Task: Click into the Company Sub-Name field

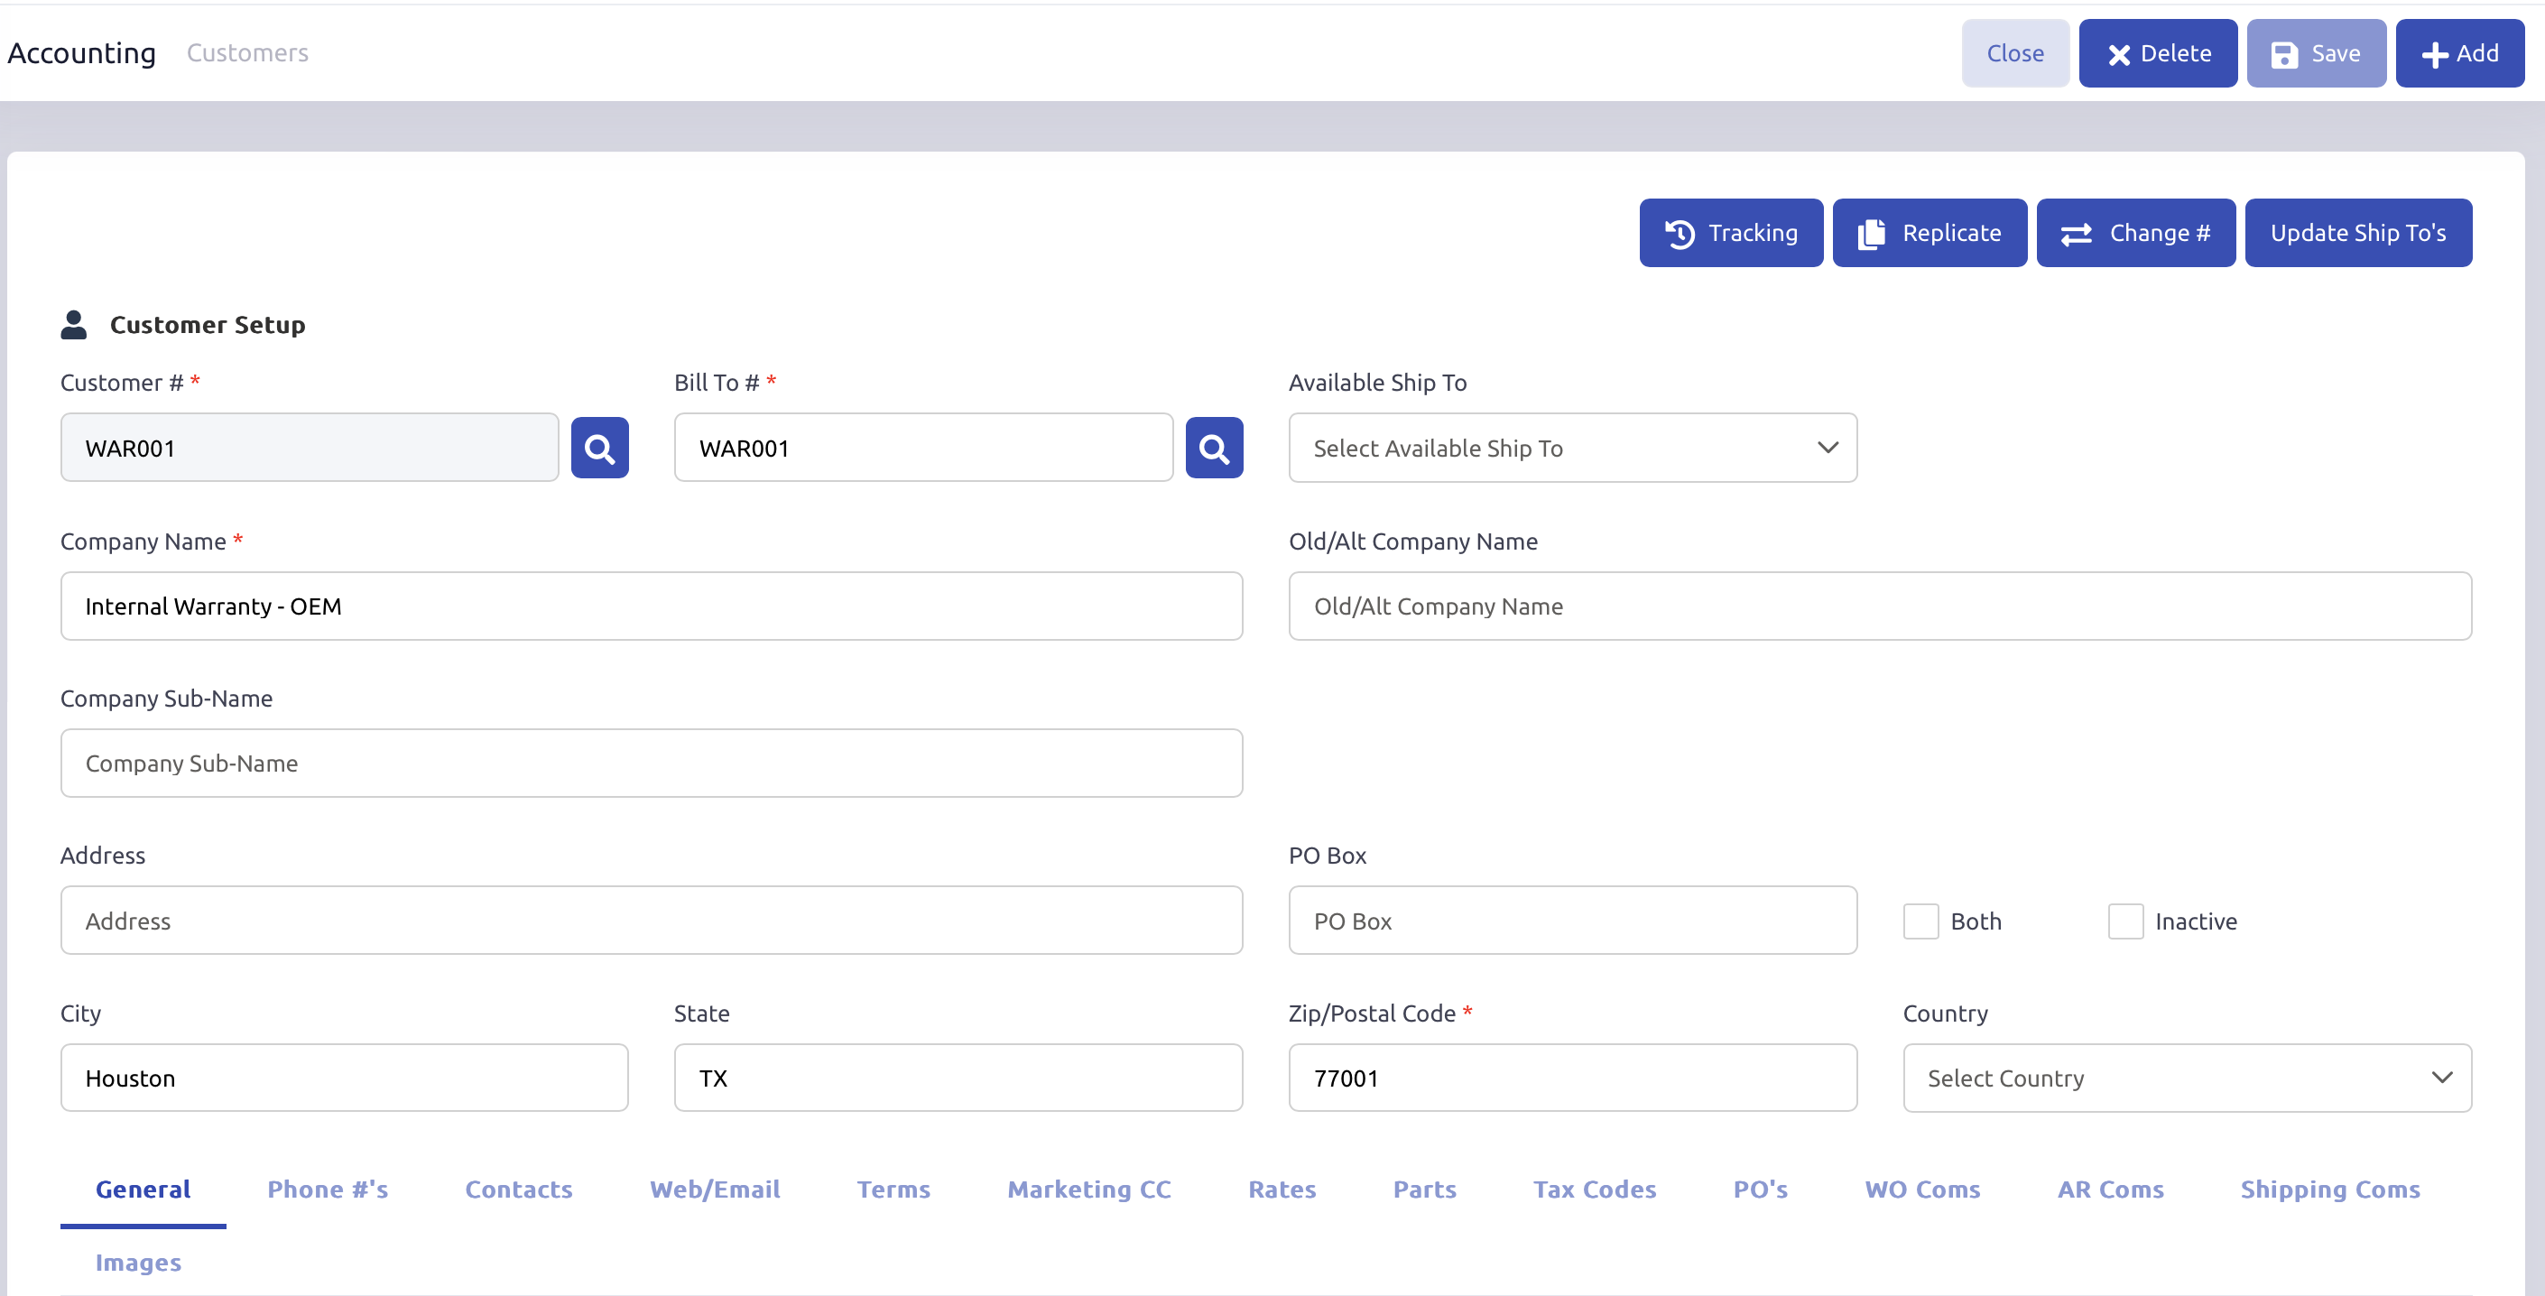Action: tap(651, 763)
